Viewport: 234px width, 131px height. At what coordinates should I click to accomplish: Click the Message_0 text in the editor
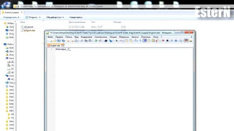(x=63, y=49)
